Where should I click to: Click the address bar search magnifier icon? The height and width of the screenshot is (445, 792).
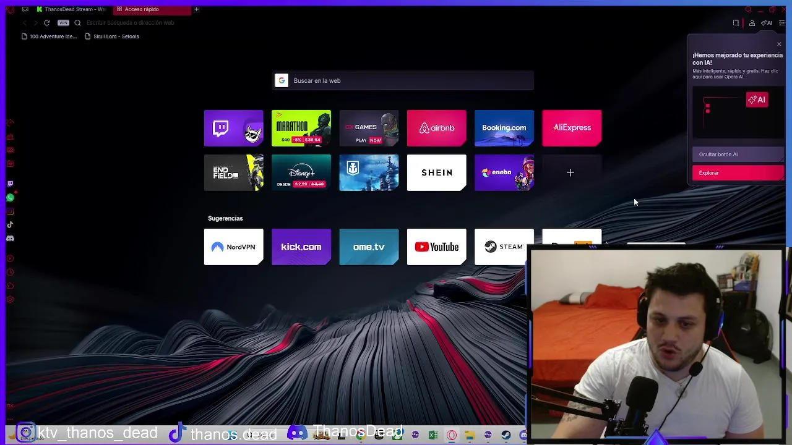point(77,23)
